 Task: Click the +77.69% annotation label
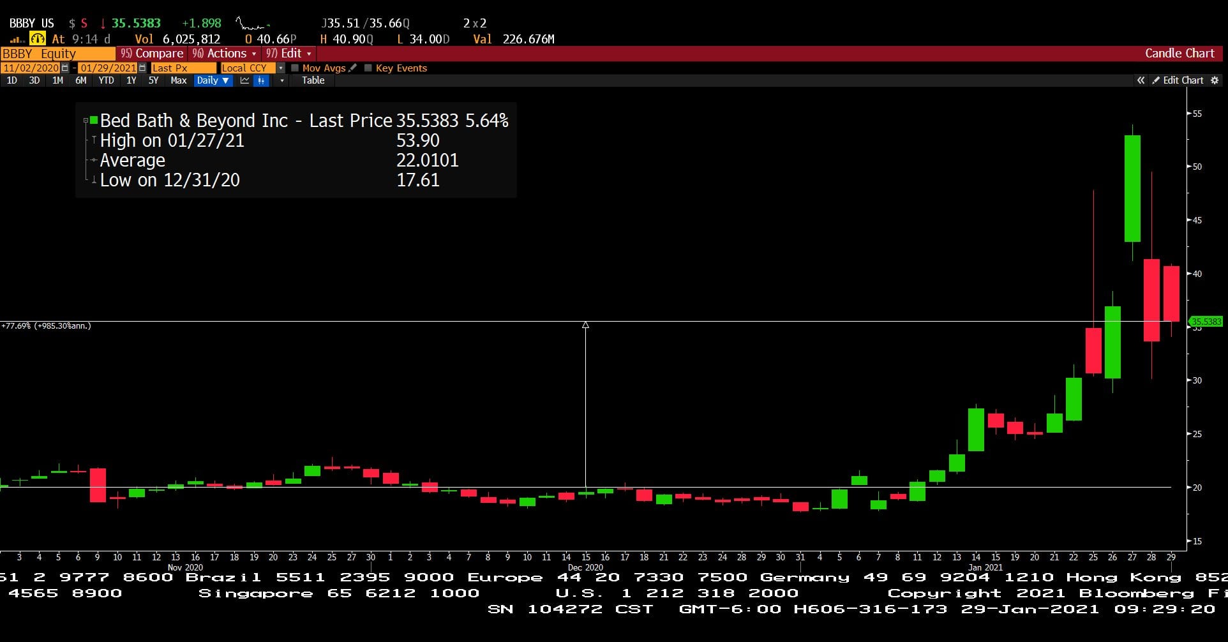pyautogui.click(x=46, y=326)
